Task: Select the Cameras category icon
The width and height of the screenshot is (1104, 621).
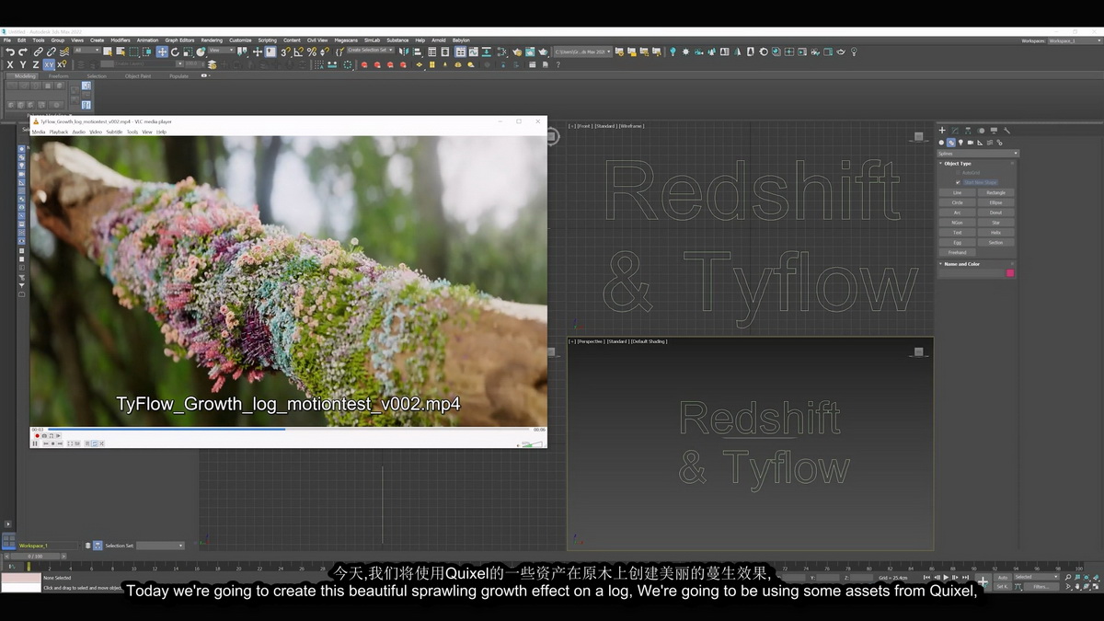Action: (971, 143)
